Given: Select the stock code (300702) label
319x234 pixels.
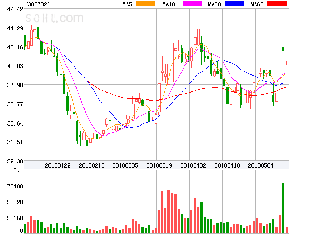Looking at the screenshot, I should [38, 4].
